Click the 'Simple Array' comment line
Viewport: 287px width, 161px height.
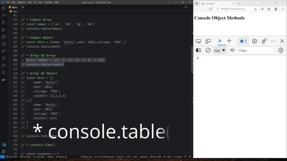click(36, 20)
